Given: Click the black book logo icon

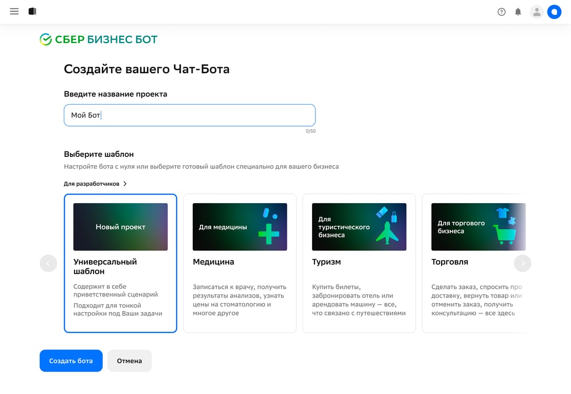Looking at the screenshot, I should pyautogui.click(x=32, y=11).
